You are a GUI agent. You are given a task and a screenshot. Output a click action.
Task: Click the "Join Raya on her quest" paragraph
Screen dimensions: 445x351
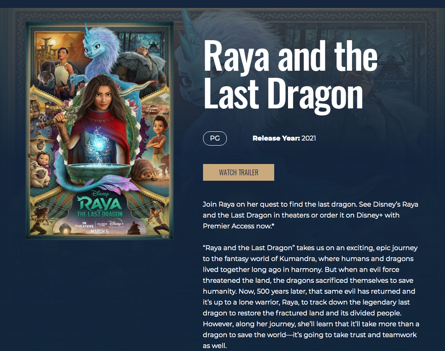pos(310,215)
